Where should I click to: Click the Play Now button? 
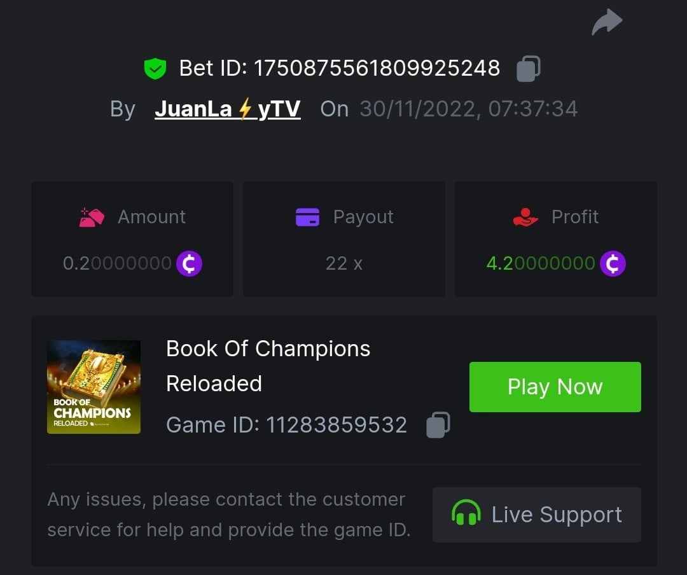[x=555, y=387]
